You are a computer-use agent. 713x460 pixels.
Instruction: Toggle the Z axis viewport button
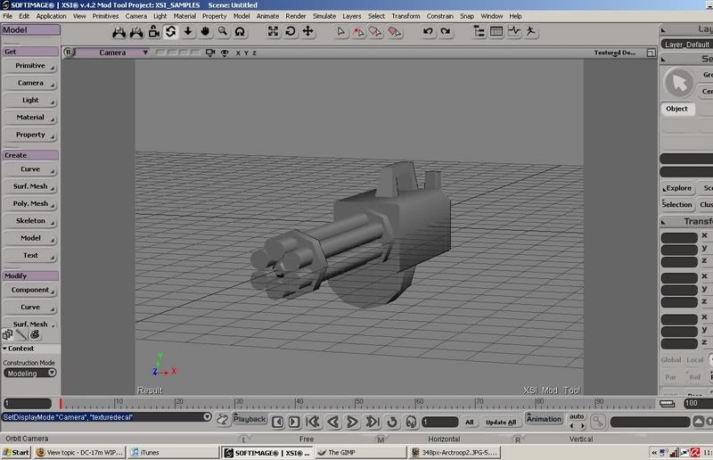pyautogui.click(x=254, y=53)
